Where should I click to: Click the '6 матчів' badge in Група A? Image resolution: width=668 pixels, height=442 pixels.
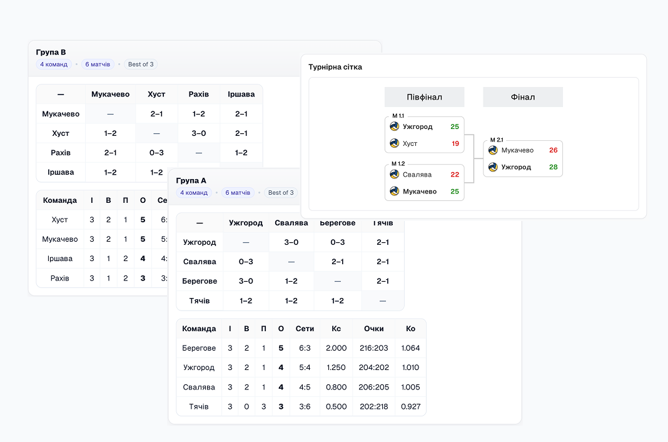click(238, 193)
